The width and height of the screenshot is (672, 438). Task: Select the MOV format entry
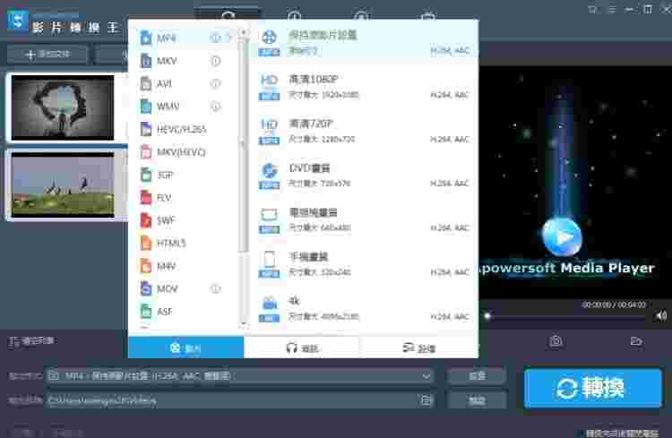click(x=185, y=288)
